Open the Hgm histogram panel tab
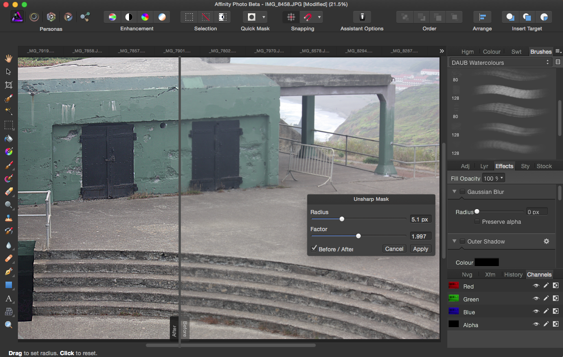 pos(467,51)
